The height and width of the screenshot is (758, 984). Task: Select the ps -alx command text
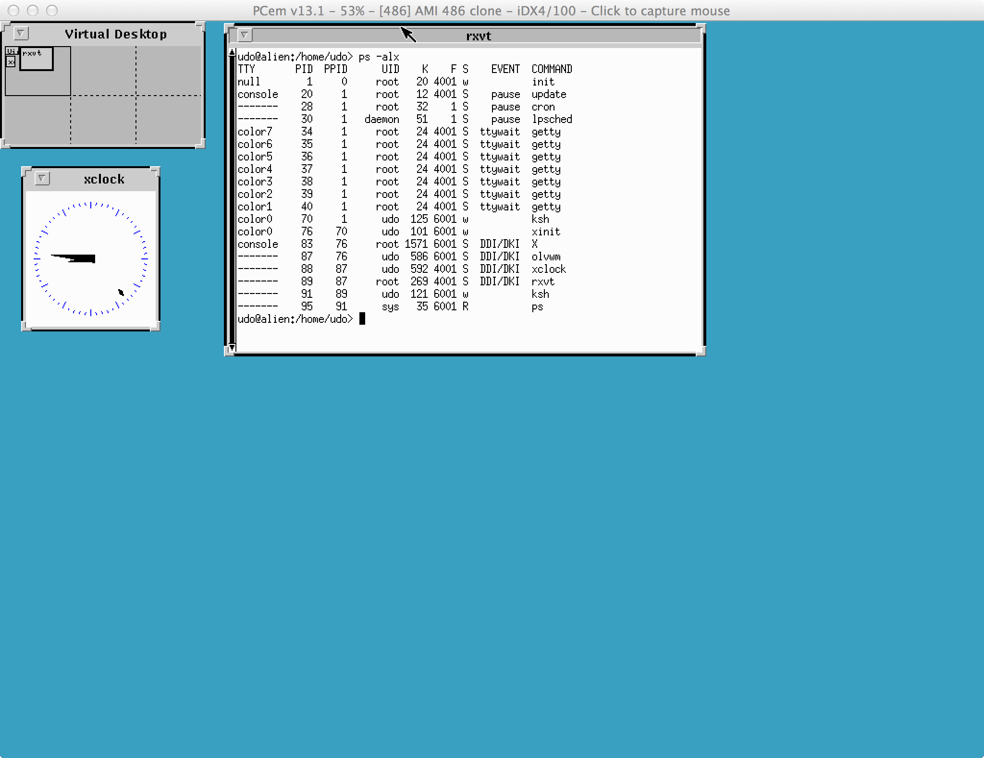[379, 56]
